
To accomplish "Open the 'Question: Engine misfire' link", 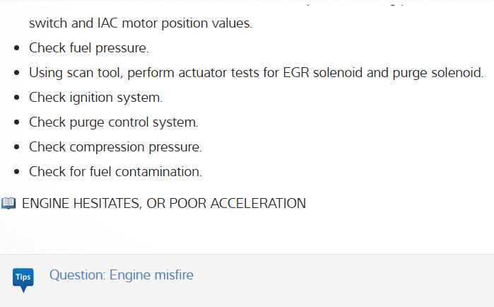I will [121, 275].
